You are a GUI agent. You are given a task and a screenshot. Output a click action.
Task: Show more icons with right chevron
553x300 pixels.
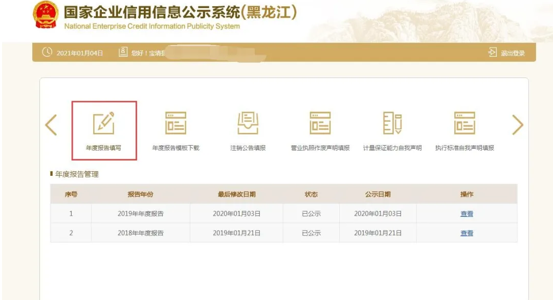pos(517,125)
